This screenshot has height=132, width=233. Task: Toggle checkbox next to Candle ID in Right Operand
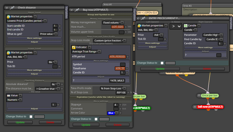coord(225,44)
